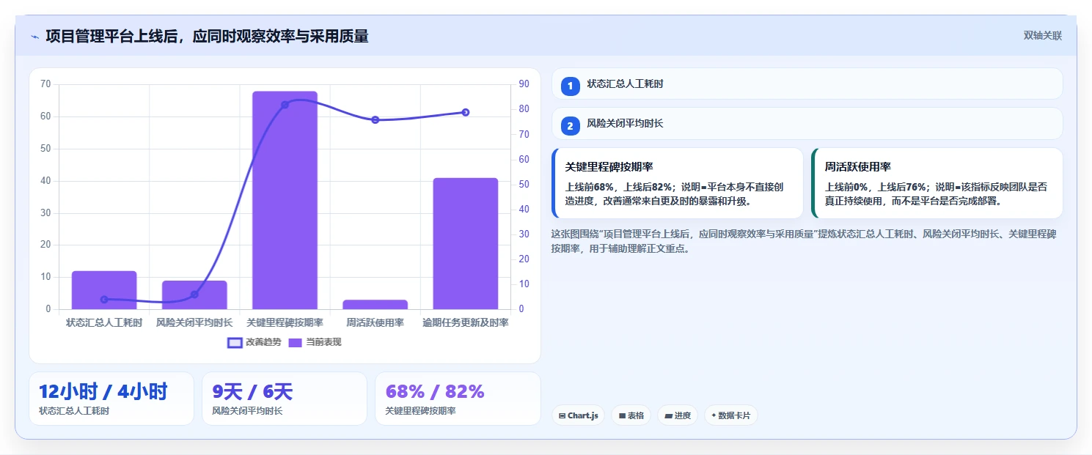
Task: Select the 状态汇总人工耗时 list row
Action: (x=807, y=84)
